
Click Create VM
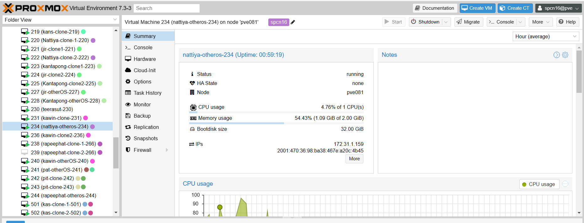pos(477,8)
